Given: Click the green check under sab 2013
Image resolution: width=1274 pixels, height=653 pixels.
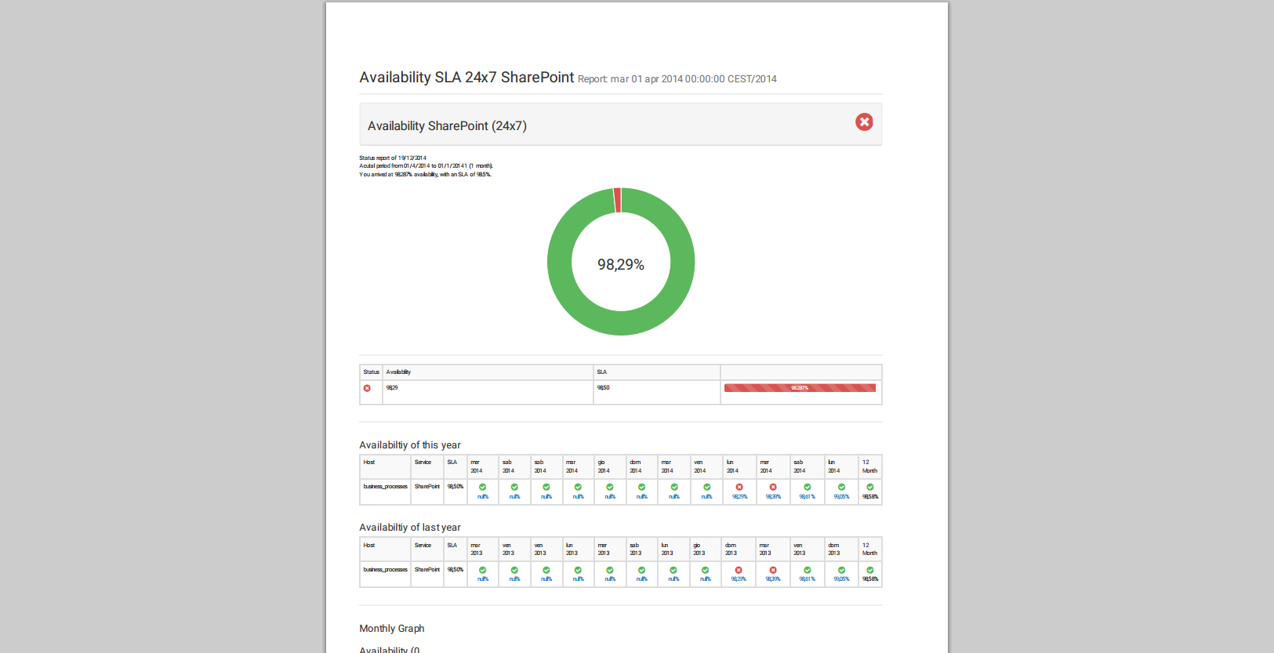Looking at the screenshot, I should coord(641,570).
